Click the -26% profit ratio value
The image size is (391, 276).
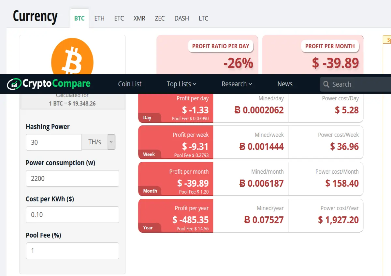tap(238, 63)
